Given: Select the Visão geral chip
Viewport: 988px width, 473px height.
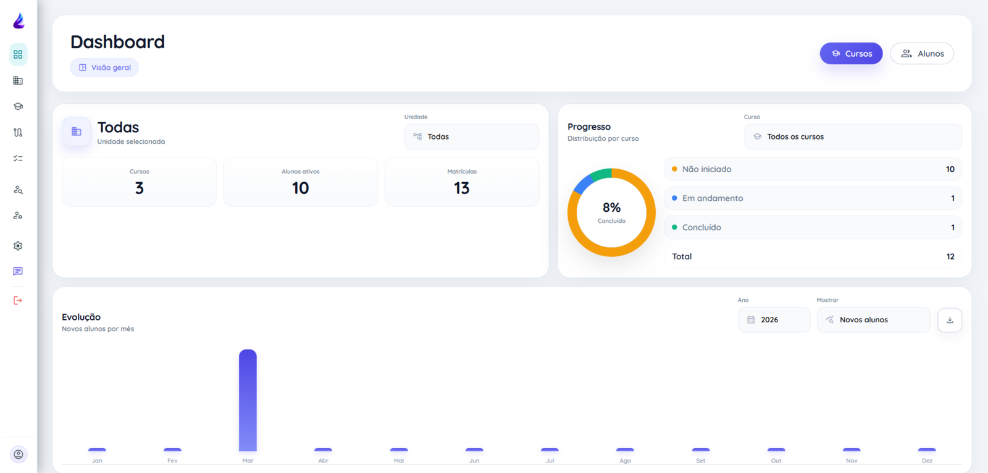Looking at the screenshot, I should (x=104, y=67).
